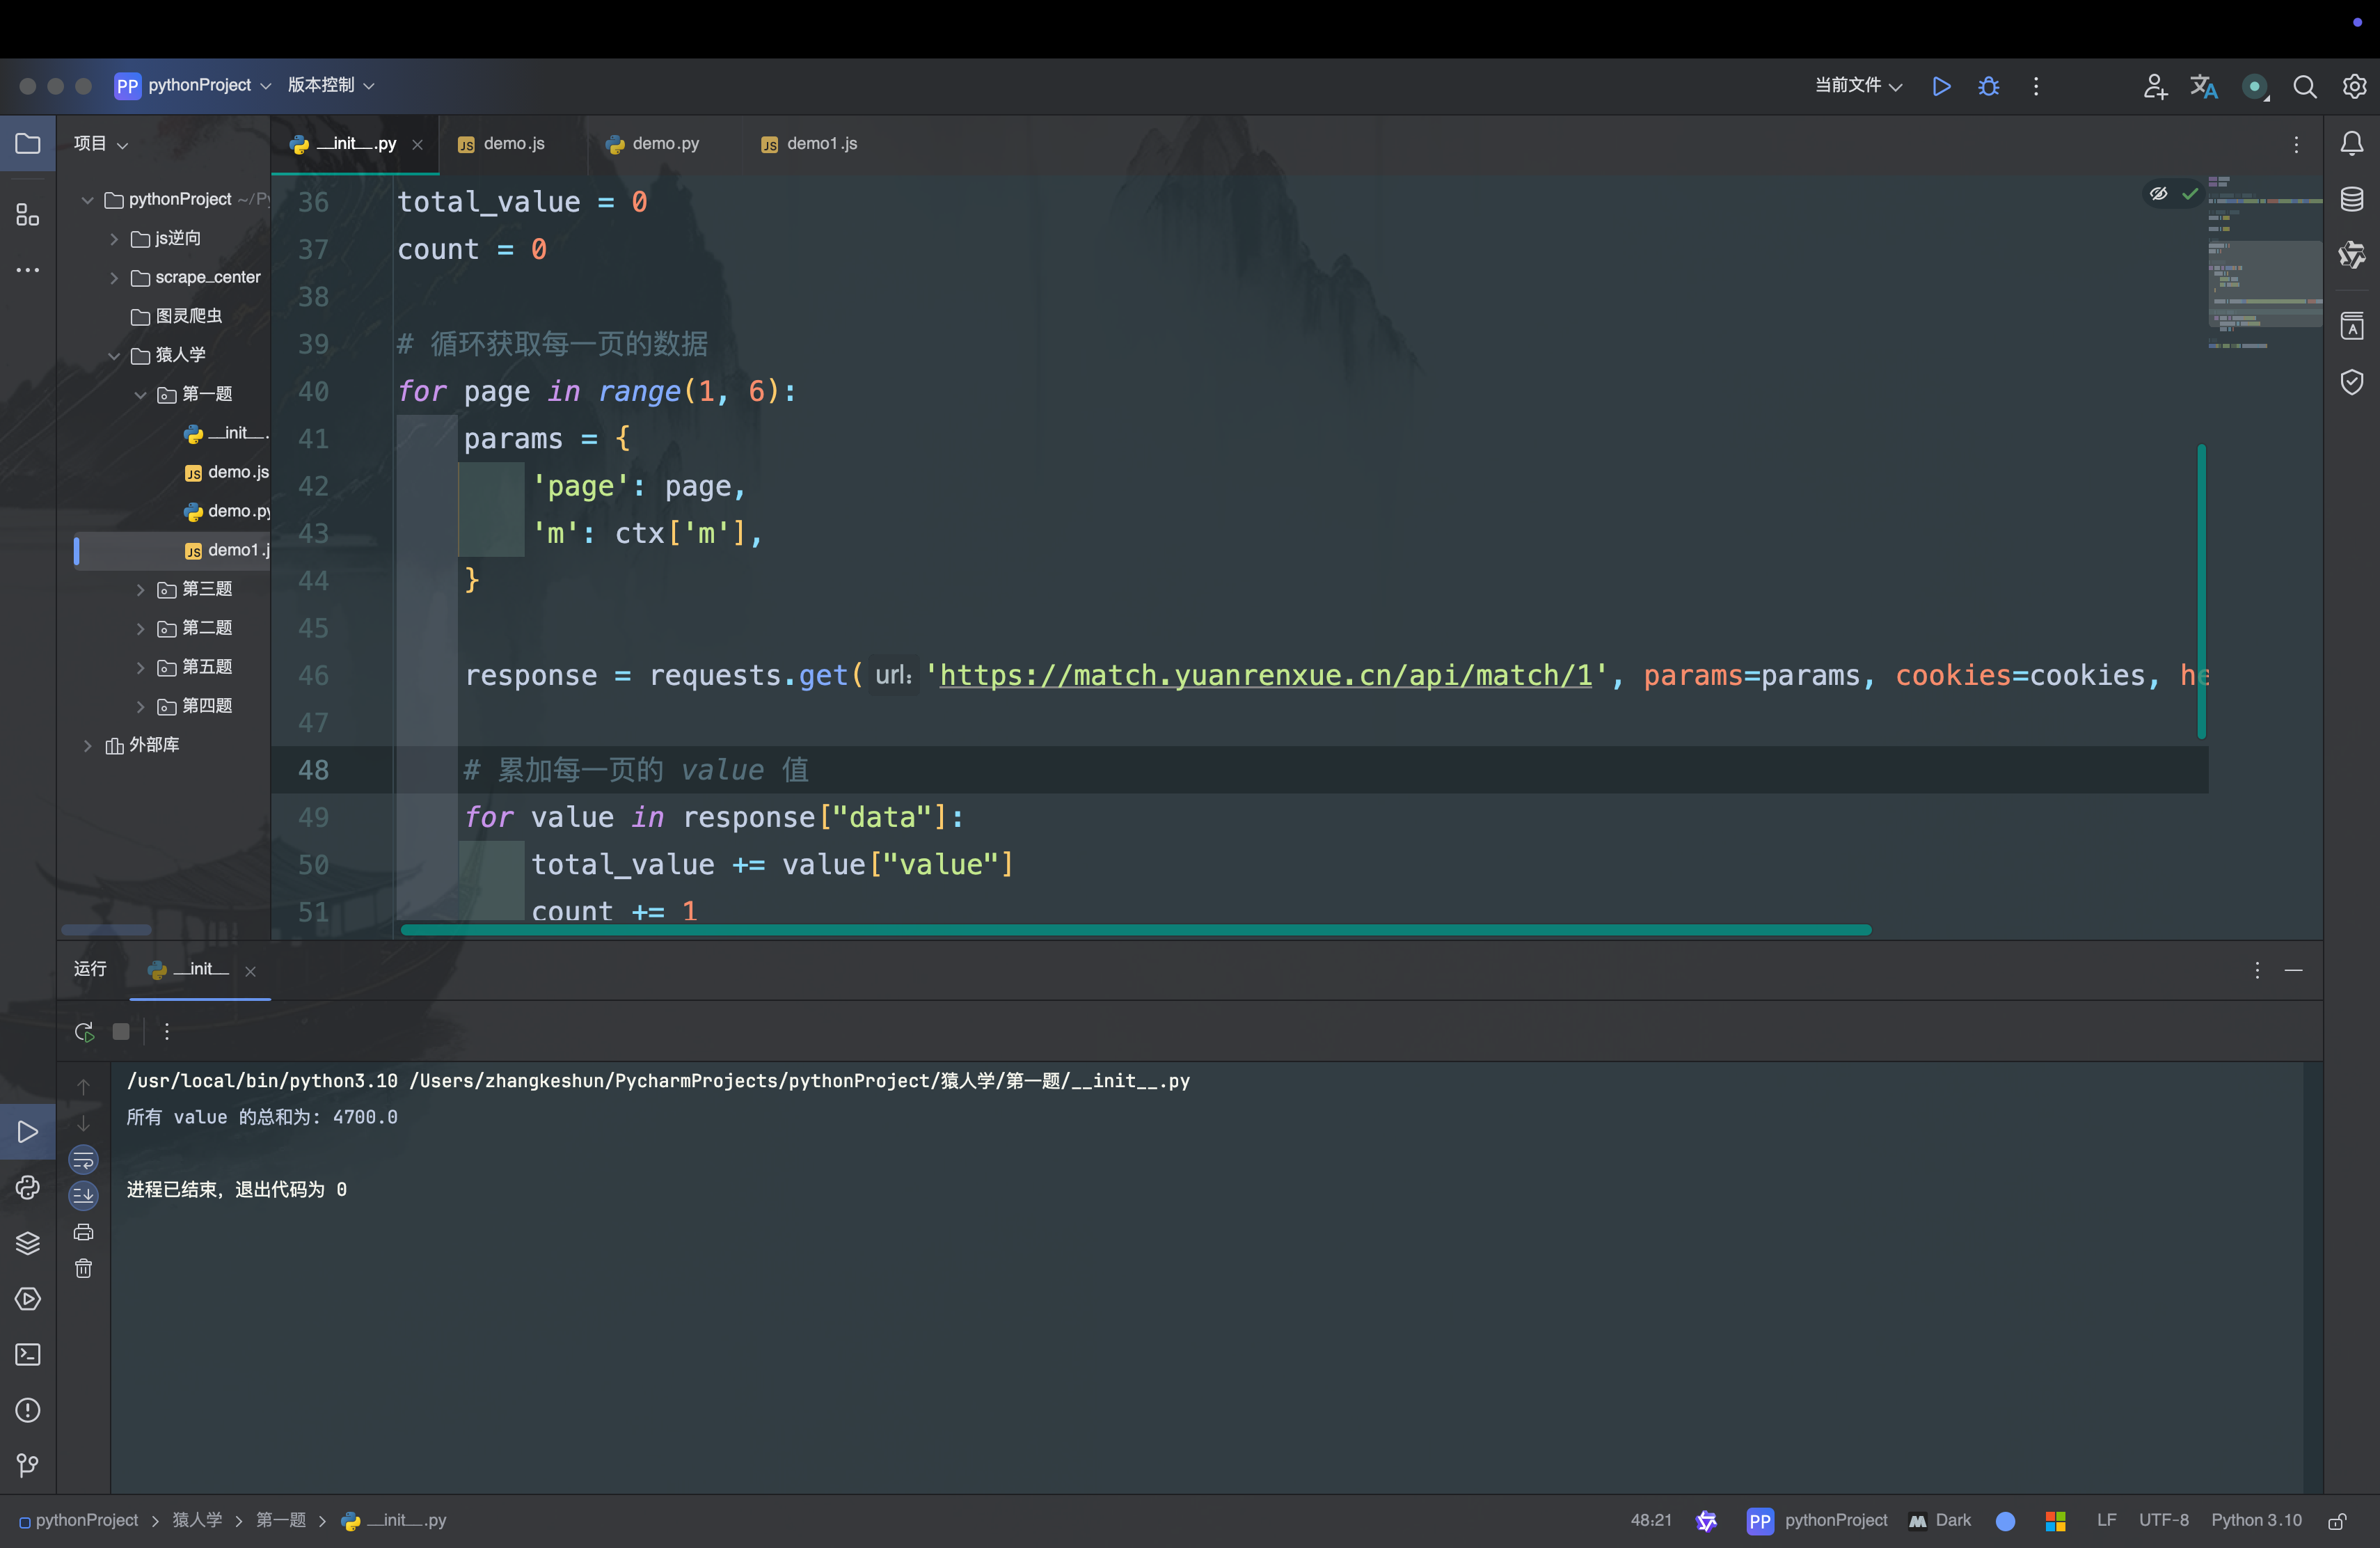Toggle scroll-to-end in the run console
Screen dimensions: 2380x1548
tap(84, 1195)
